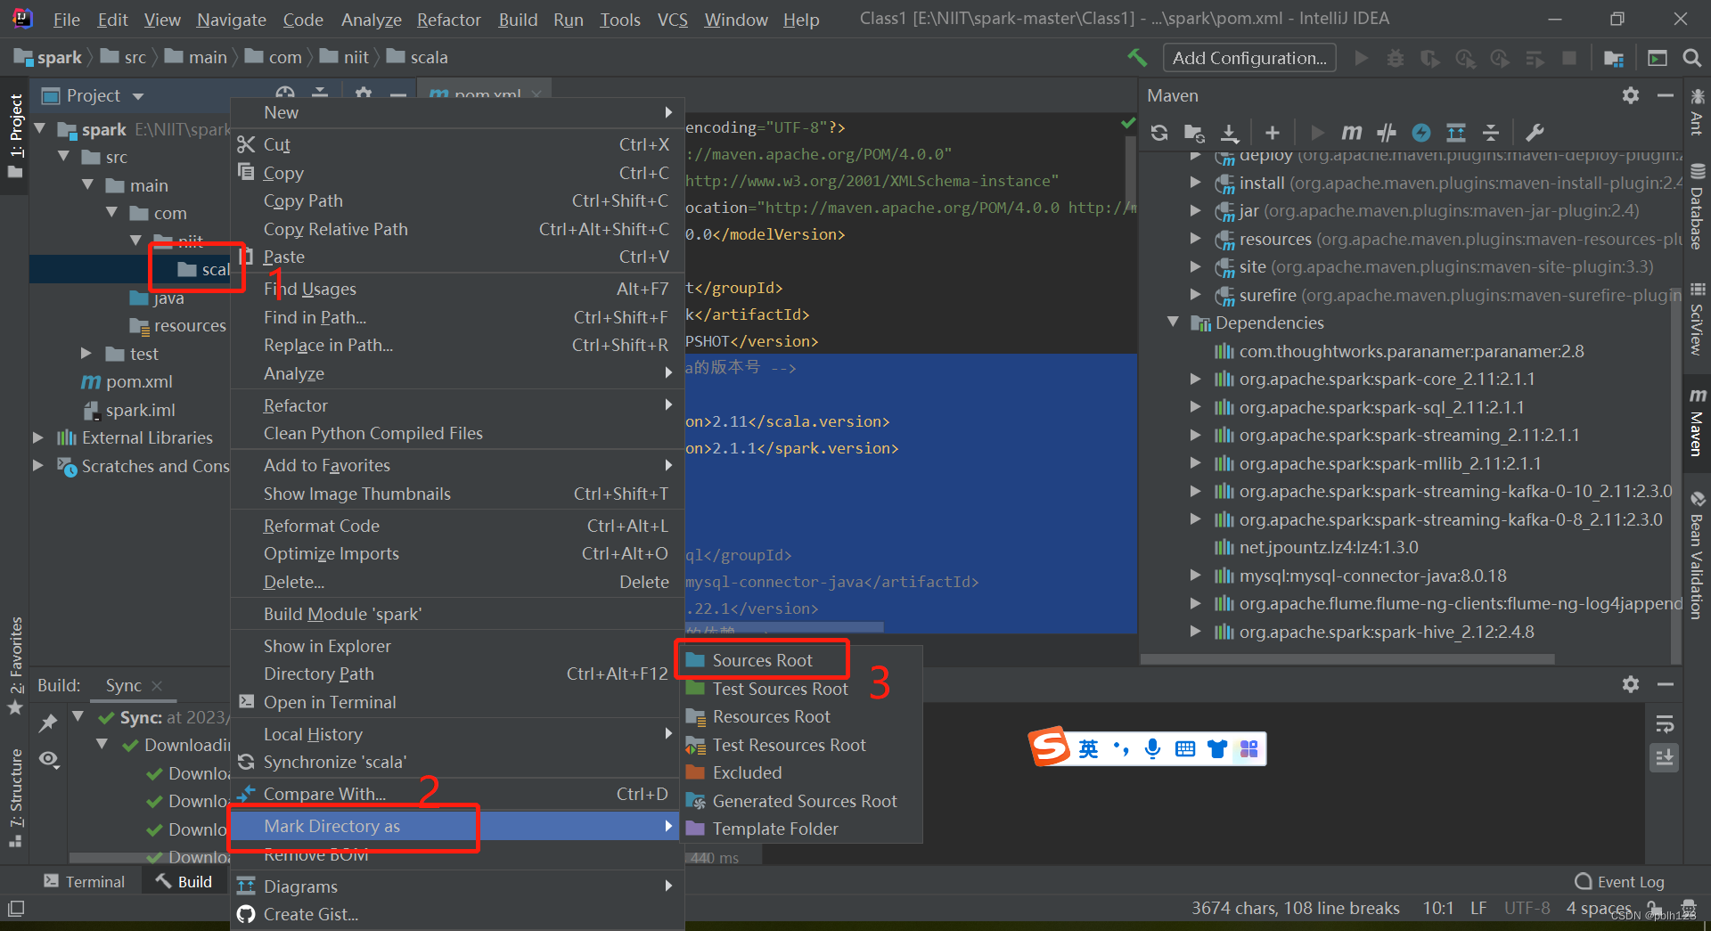Open Project Structure icon in top toolbar

click(1614, 58)
